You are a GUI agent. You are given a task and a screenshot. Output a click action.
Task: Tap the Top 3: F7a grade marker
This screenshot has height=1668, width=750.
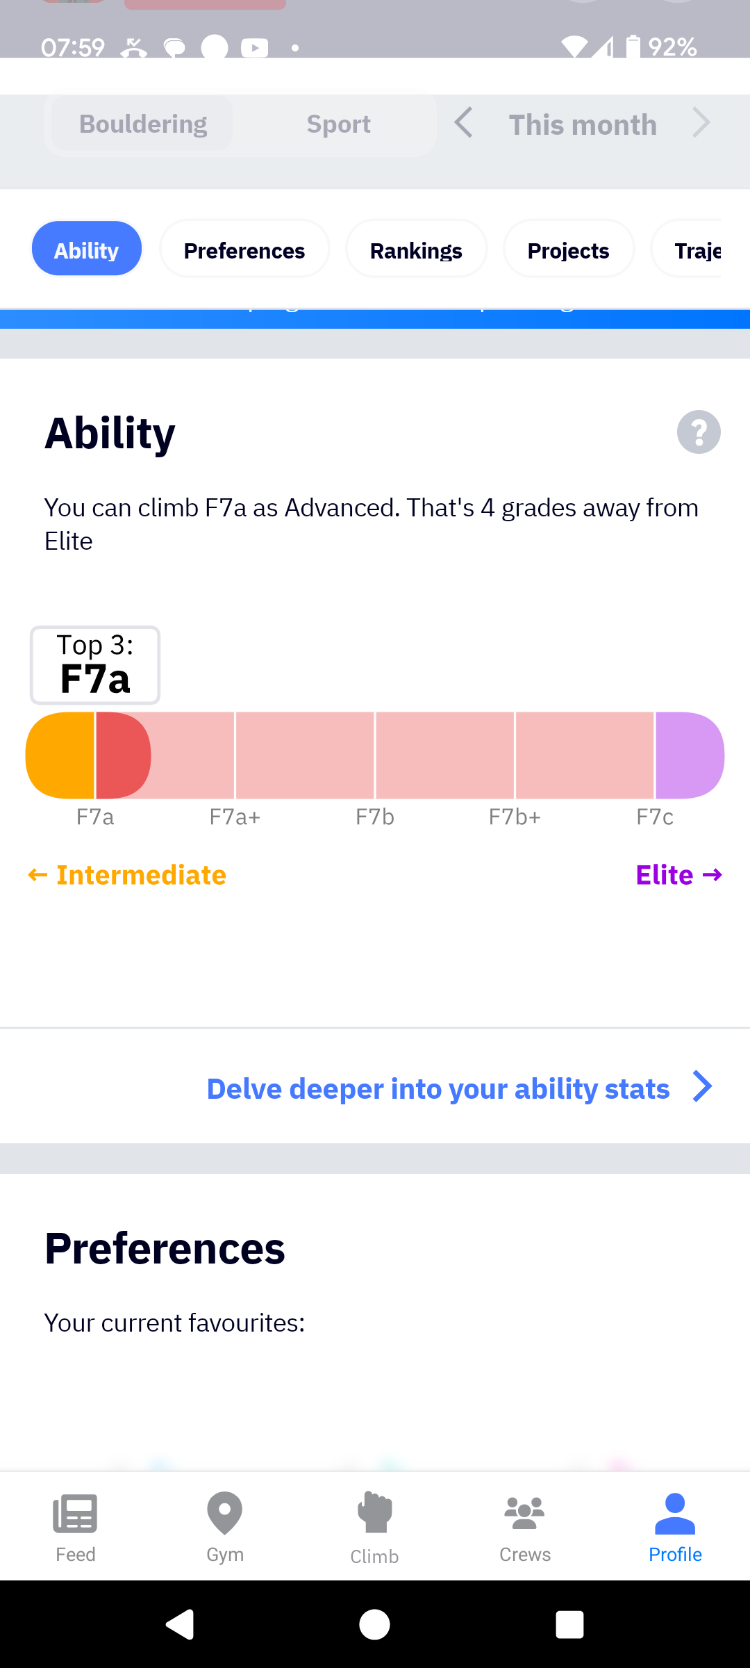95,666
